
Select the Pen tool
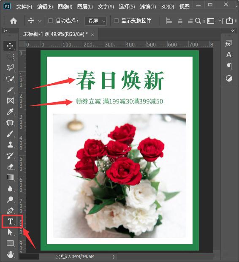pos(10,210)
